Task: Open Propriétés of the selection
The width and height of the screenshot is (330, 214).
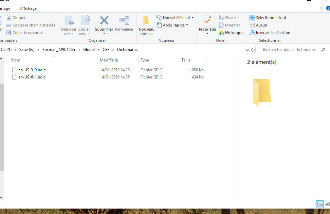Action: 207,21
